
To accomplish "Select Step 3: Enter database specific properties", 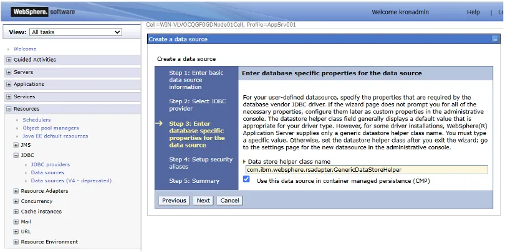I will [x=197, y=134].
